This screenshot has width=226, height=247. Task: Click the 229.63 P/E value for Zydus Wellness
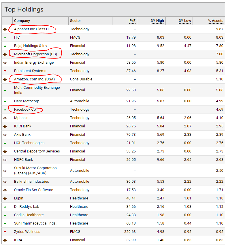(130, 231)
